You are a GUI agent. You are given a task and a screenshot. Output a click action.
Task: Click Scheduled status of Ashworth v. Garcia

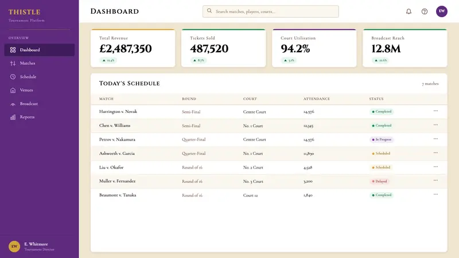pyautogui.click(x=381, y=153)
